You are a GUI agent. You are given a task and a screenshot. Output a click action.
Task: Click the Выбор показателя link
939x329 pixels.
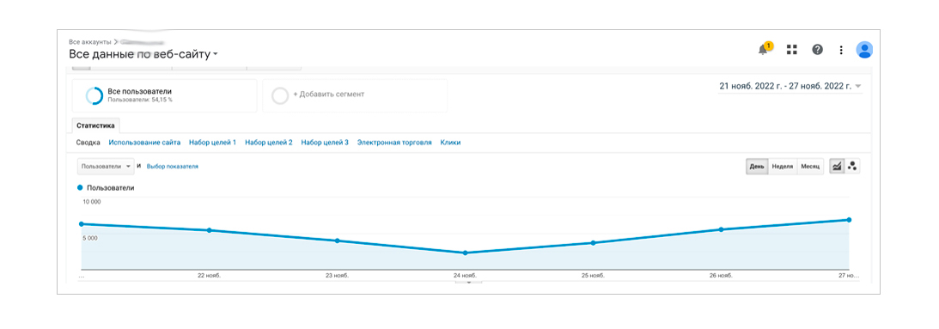pyautogui.click(x=173, y=166)
